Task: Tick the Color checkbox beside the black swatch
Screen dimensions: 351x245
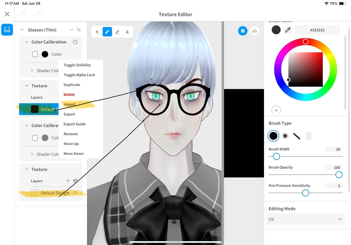Action: (x=35, y=54)
